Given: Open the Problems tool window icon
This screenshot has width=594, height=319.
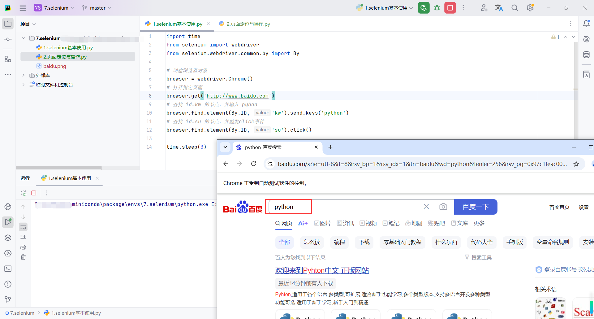Looking at the screenshot, I should (x=8, y=284).
